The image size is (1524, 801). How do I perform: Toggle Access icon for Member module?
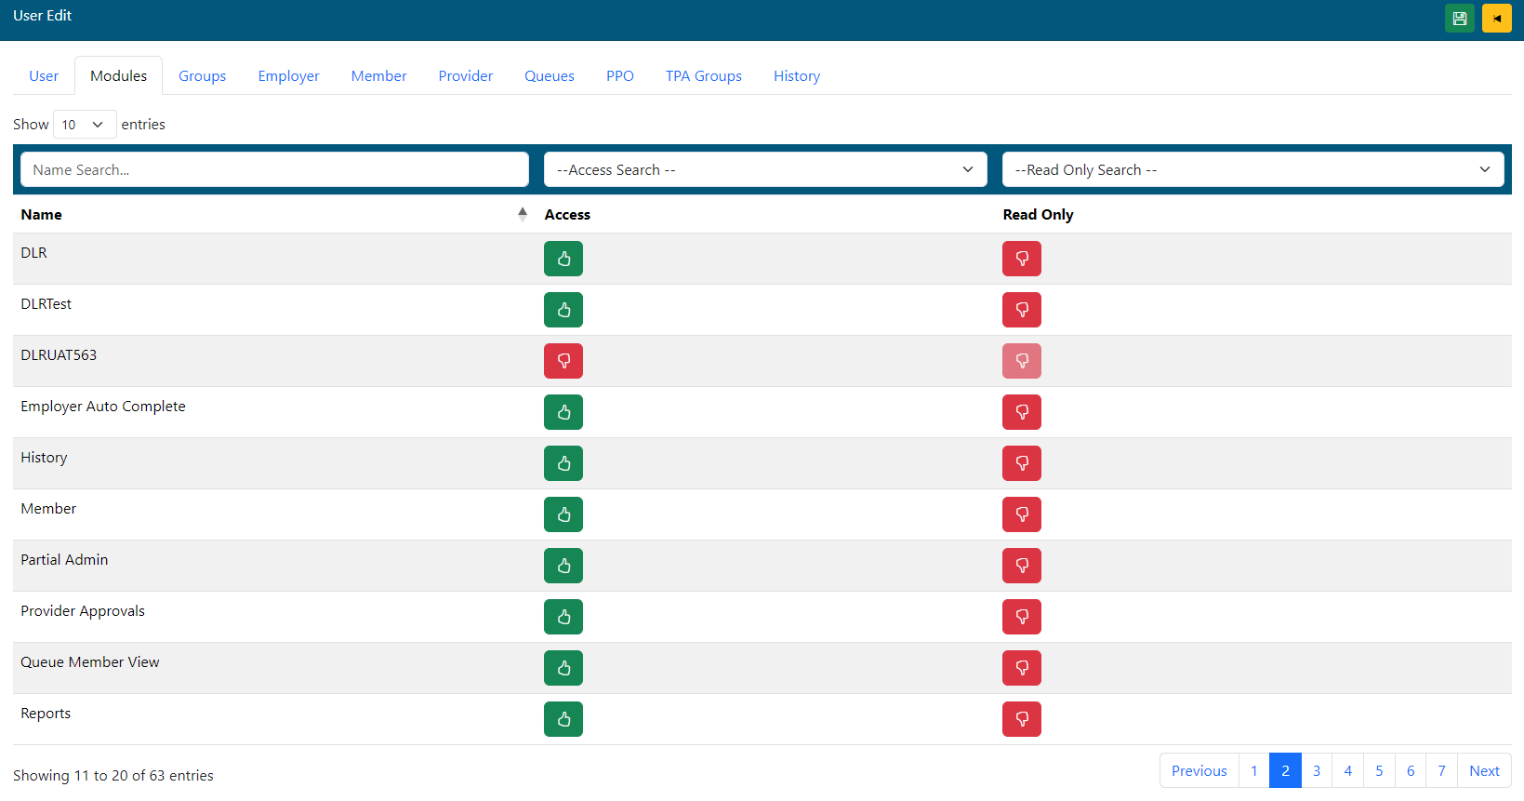click(563, 514)
